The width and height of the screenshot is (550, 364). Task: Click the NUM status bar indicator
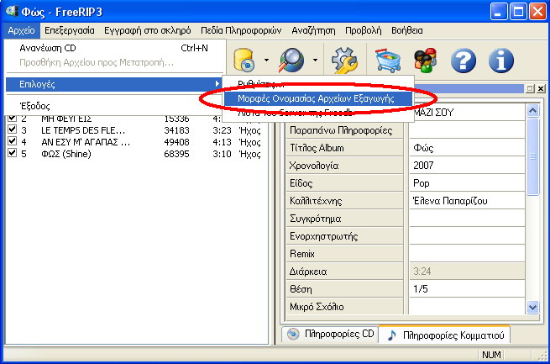tap(491, 355)
